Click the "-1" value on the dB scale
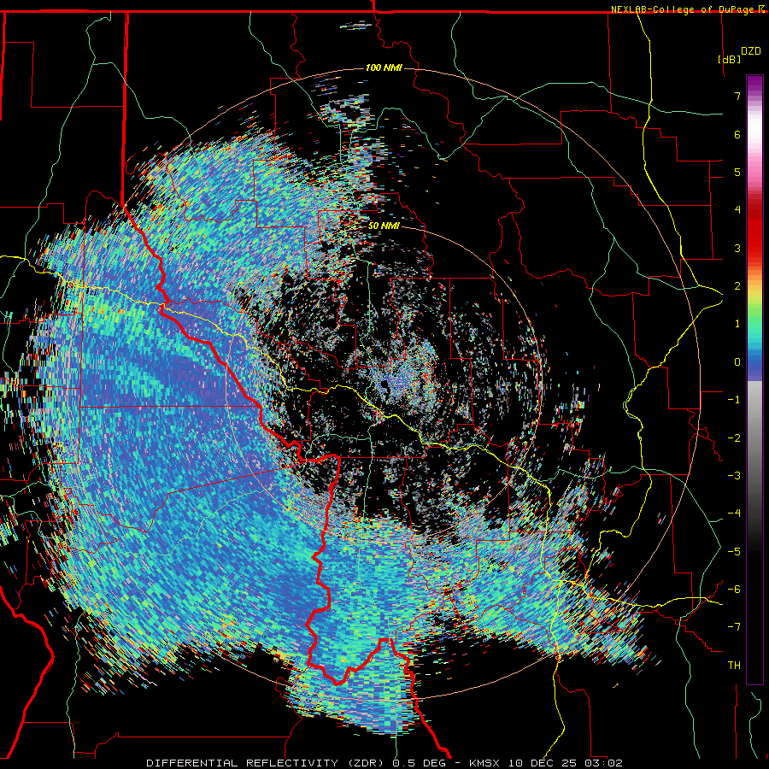This screenshot has width=769, height=769. 734,400
